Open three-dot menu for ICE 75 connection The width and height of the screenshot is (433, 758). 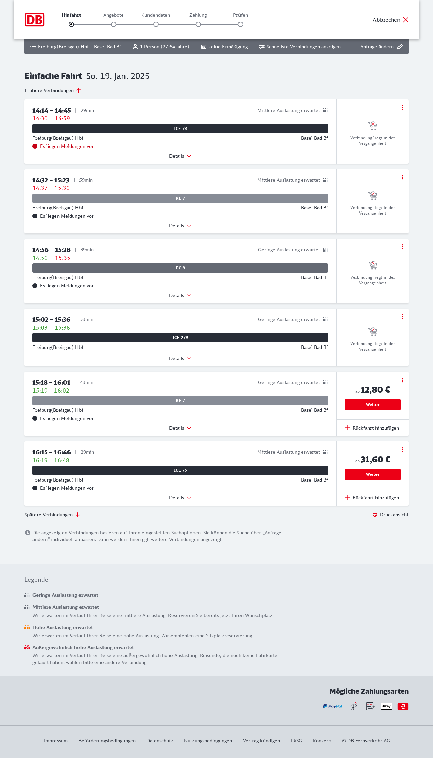point(402,450)
